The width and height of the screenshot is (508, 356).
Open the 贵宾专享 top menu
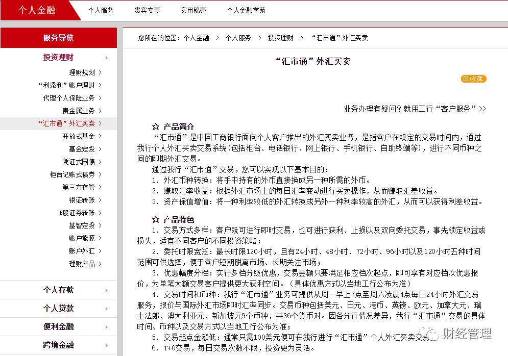click(148, 10)
